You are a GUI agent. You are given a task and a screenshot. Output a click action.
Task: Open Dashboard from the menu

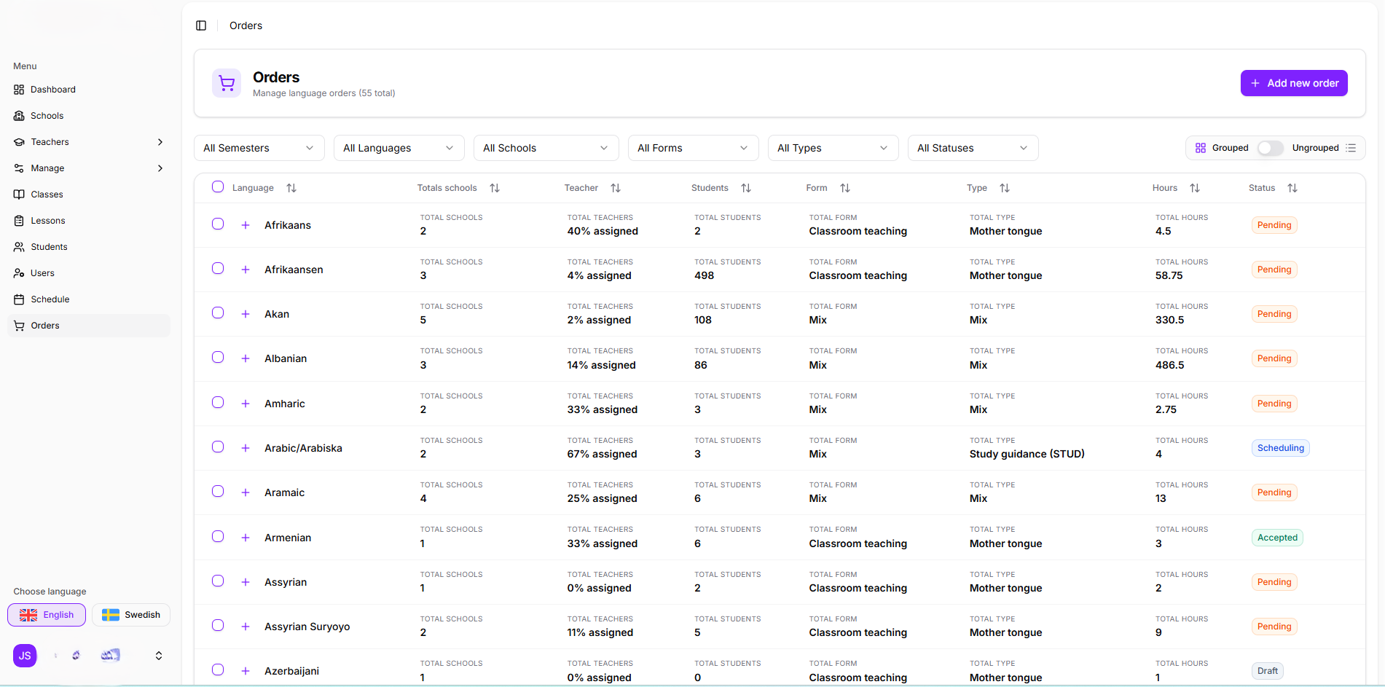pos(89,90)
